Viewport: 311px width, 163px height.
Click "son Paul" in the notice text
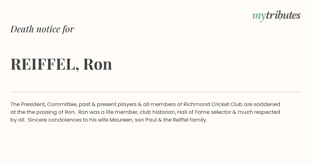[144, 120]
